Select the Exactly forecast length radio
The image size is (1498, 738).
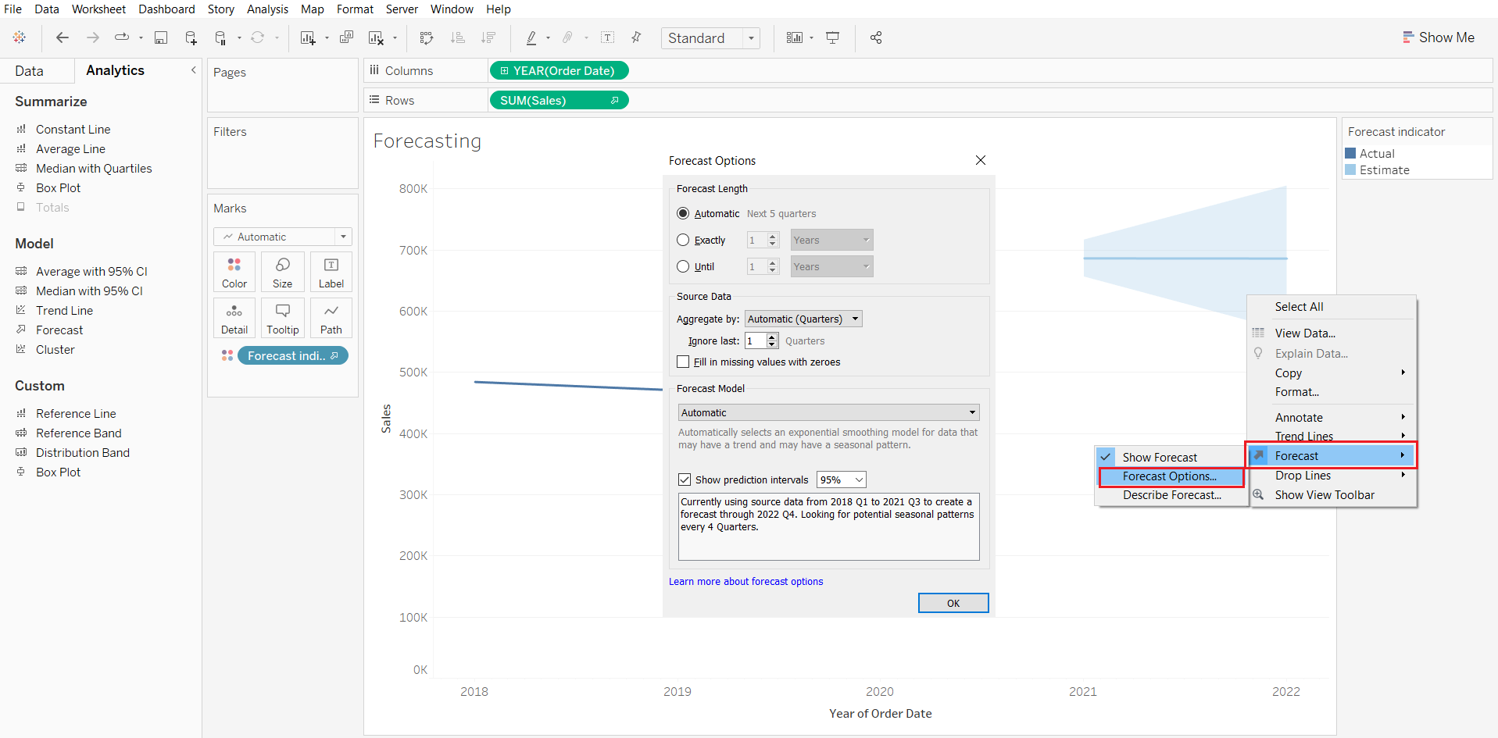coord(683,240)
